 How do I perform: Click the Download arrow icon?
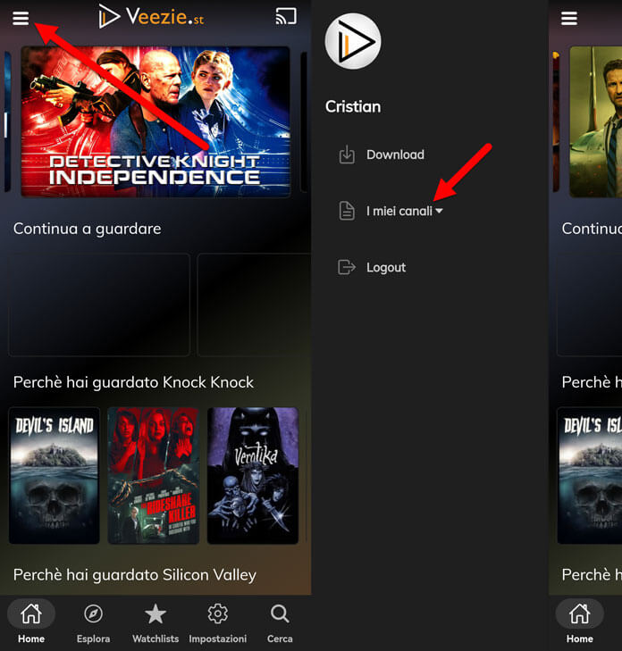pyautogui.click(x=347, y=155)
